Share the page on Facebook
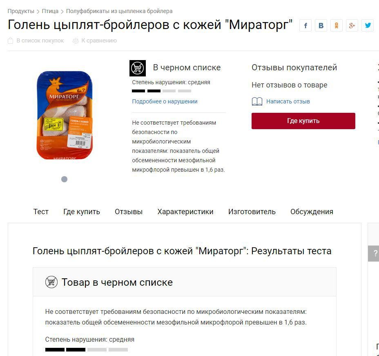Image resolution: width=379 pixels, height=356 pixels. 305,25
